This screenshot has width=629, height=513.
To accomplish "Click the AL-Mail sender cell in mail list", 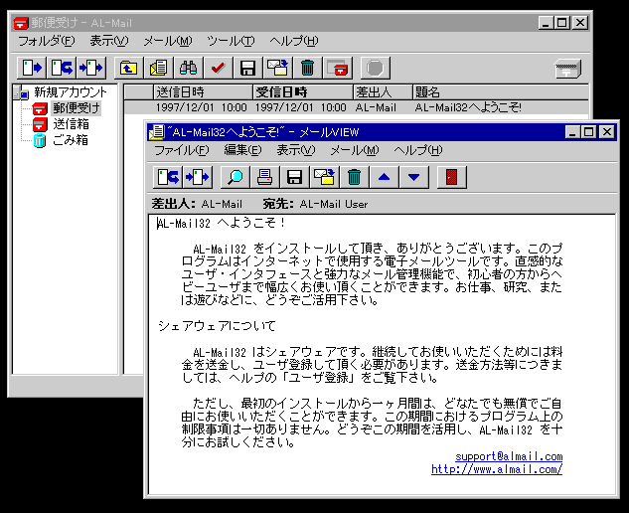I will click(x=376, y=107).
